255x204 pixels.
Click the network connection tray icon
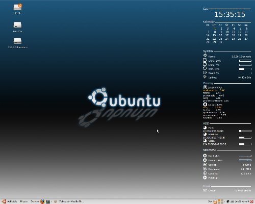[228, 201]
